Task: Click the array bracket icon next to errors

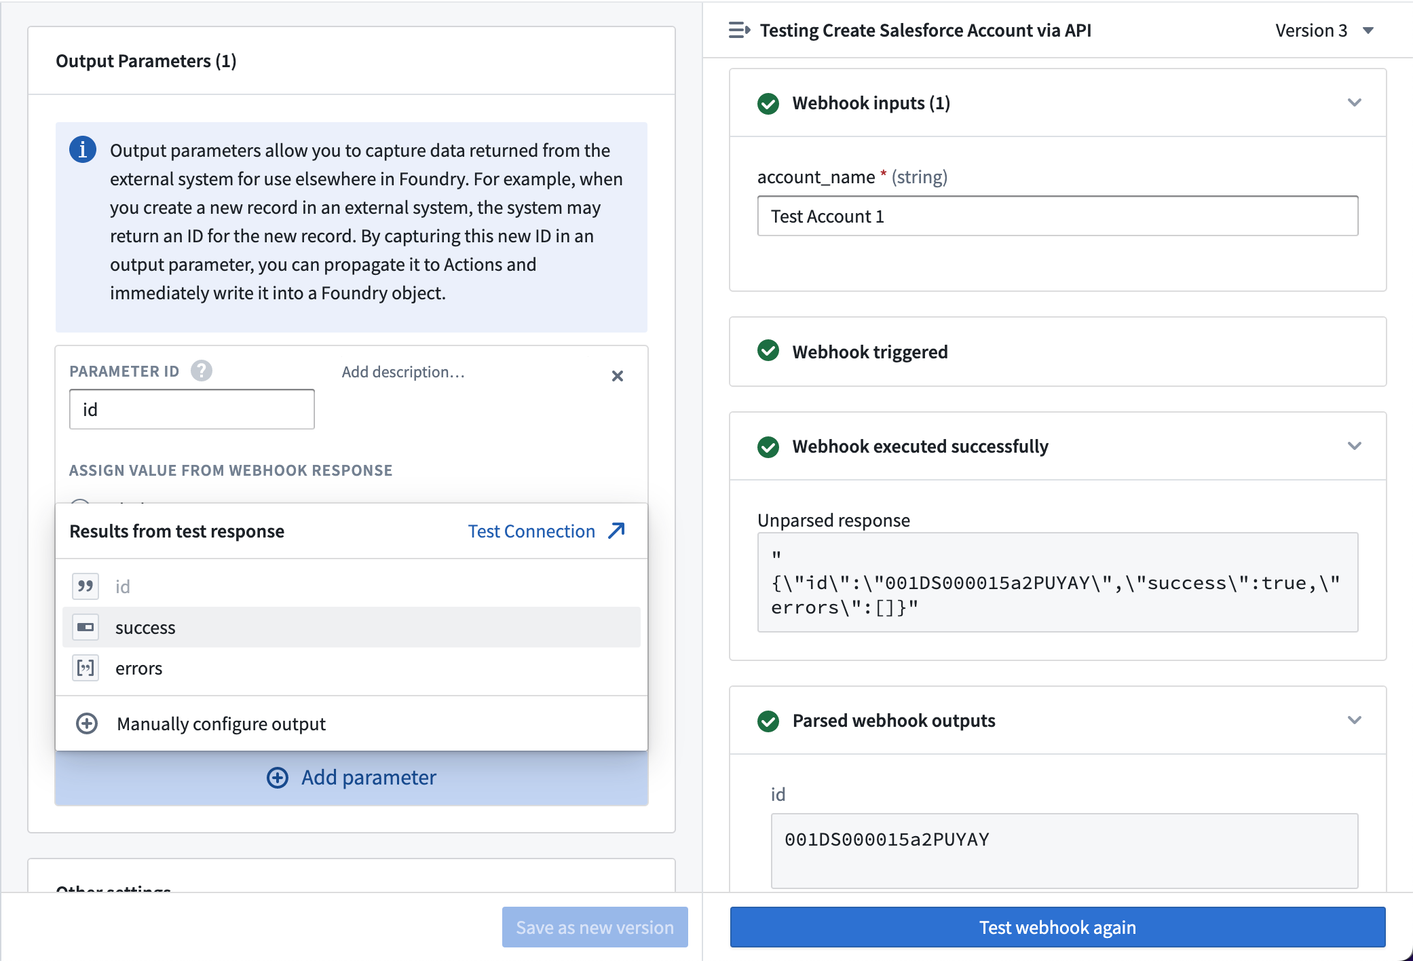Action: [x=87, y=668]
